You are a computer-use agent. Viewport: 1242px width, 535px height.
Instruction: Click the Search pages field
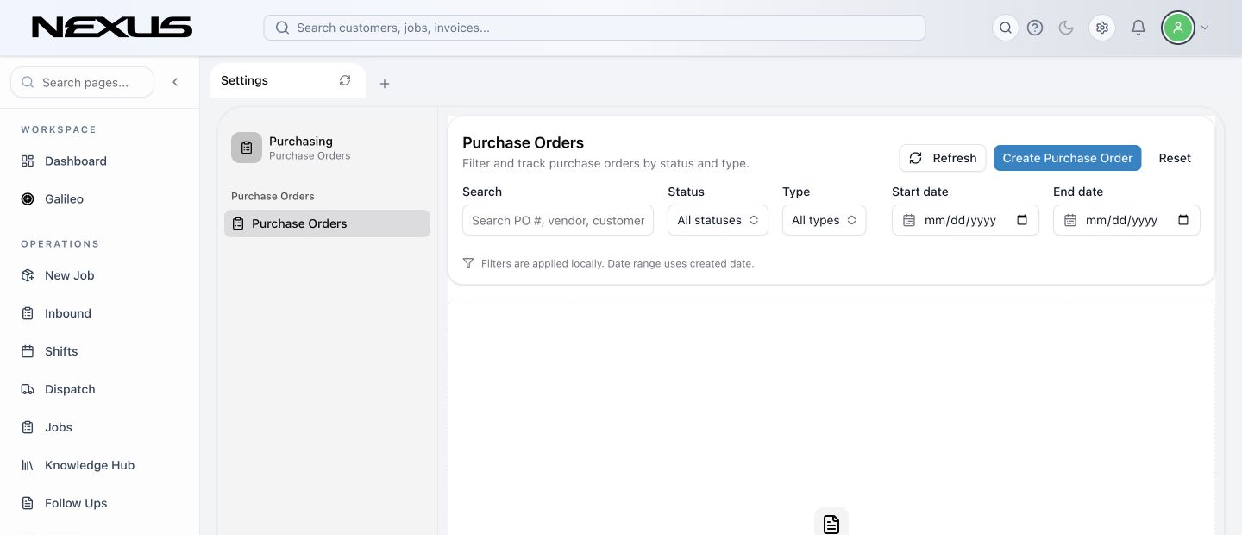pos(83,82)
